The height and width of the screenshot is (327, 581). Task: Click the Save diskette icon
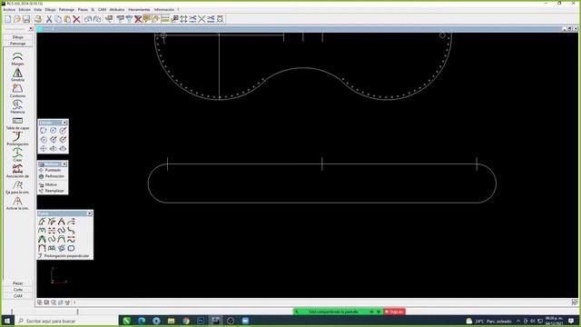(26, 19)
